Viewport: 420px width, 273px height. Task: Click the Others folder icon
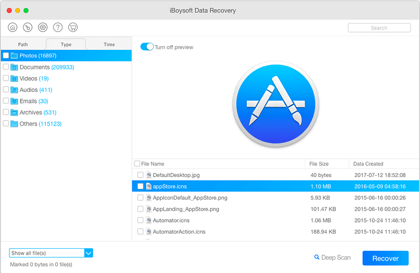[x=14, y=124]
